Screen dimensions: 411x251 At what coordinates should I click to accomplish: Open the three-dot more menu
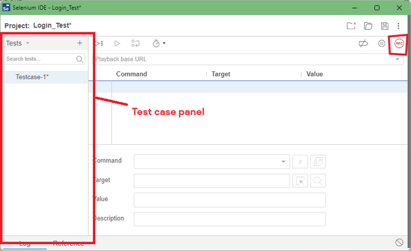click(399, 26)
